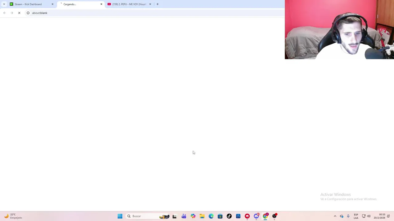
Task: Open Task View from the taskbar
Action: [x=175, y=216]
